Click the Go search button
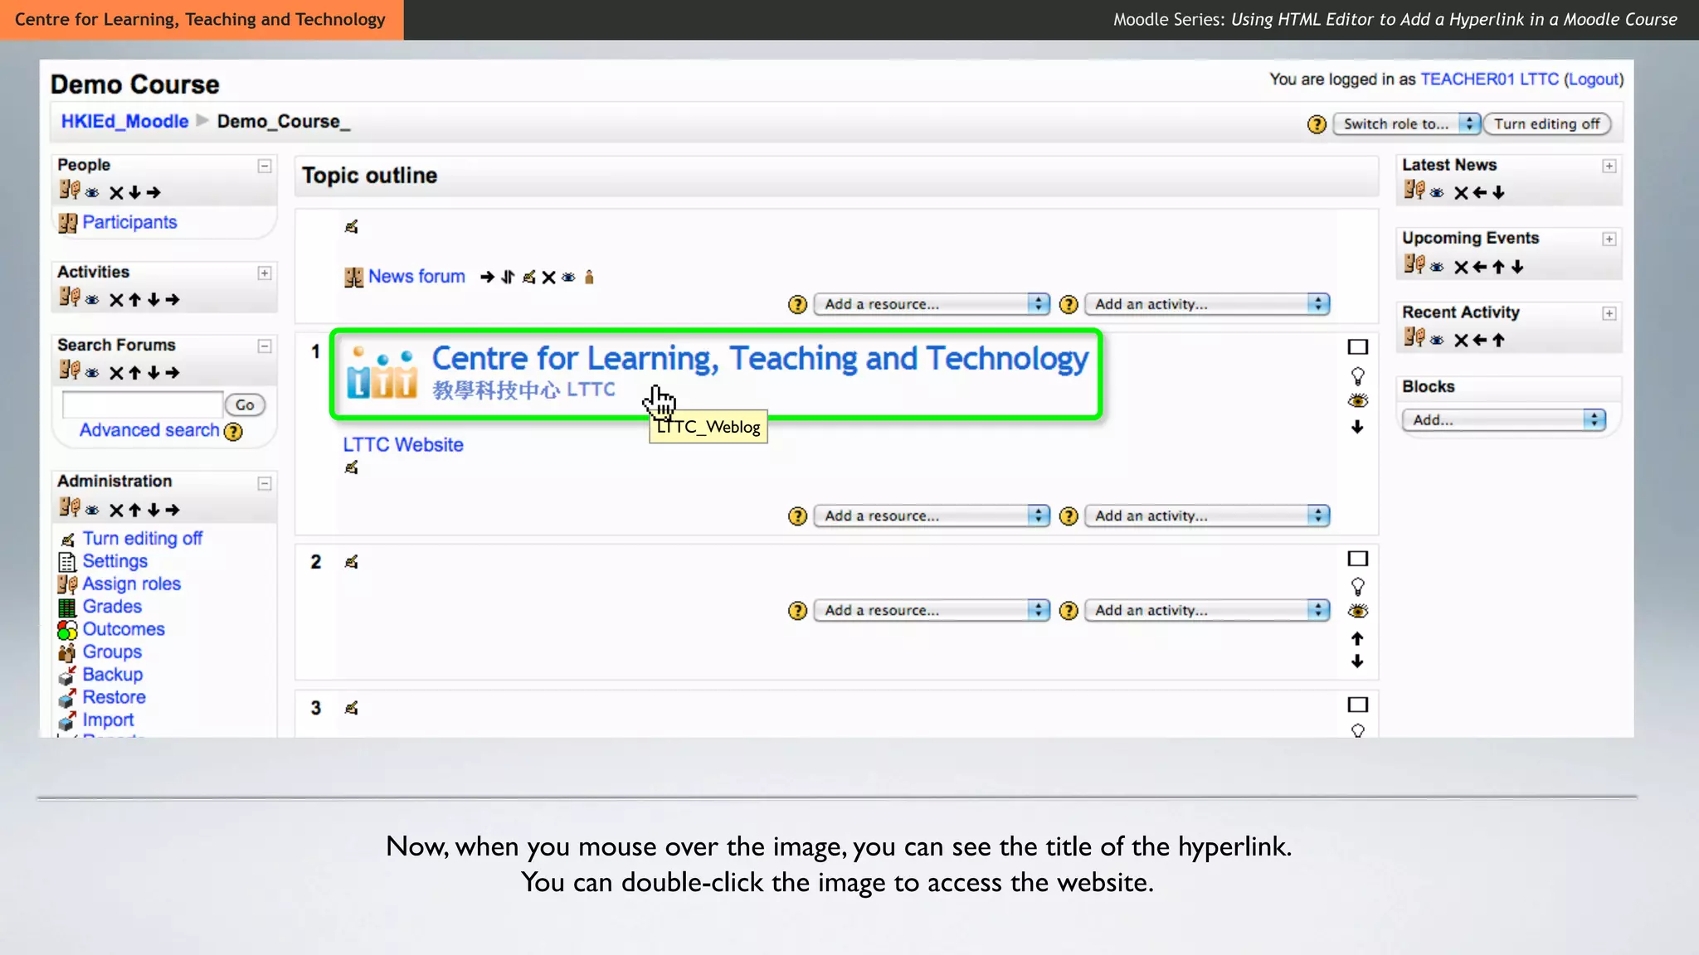 coord(245,405)
